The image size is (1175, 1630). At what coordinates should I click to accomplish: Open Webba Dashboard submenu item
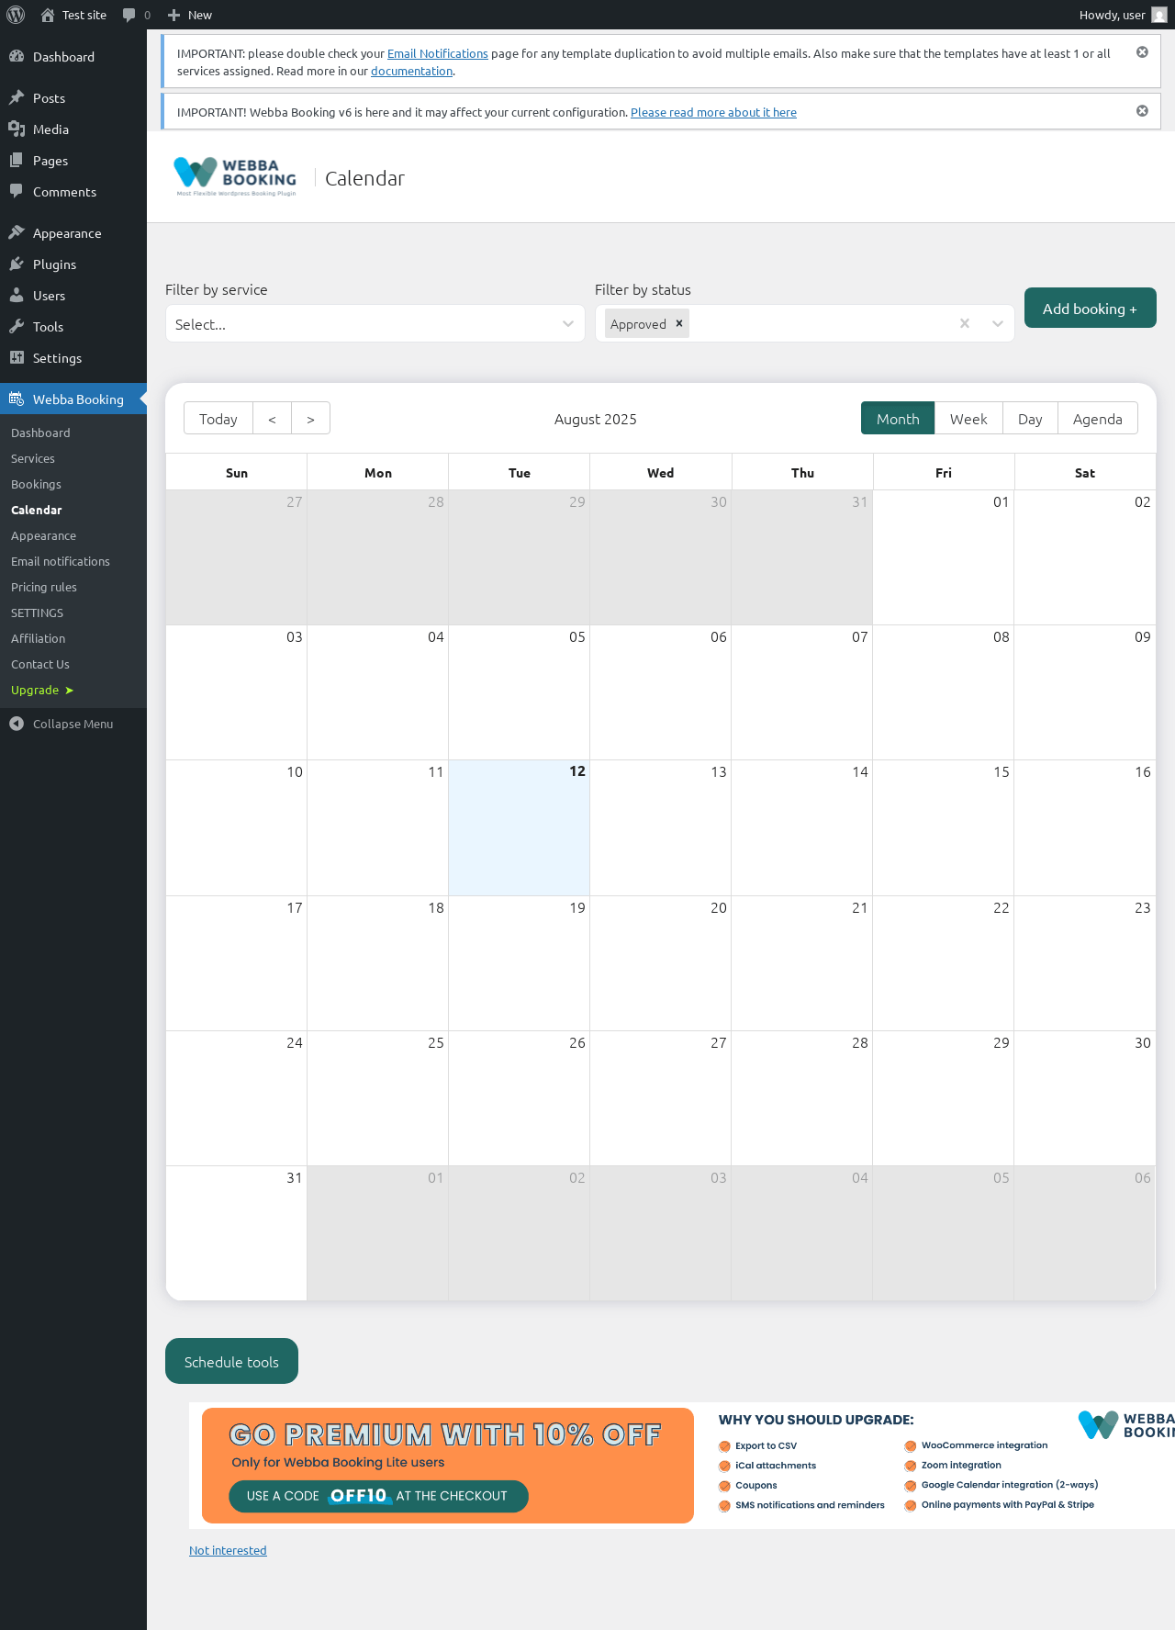coord(73,433)
